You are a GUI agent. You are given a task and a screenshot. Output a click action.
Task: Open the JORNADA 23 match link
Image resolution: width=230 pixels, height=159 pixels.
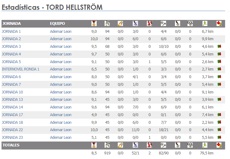pos(12,138)
